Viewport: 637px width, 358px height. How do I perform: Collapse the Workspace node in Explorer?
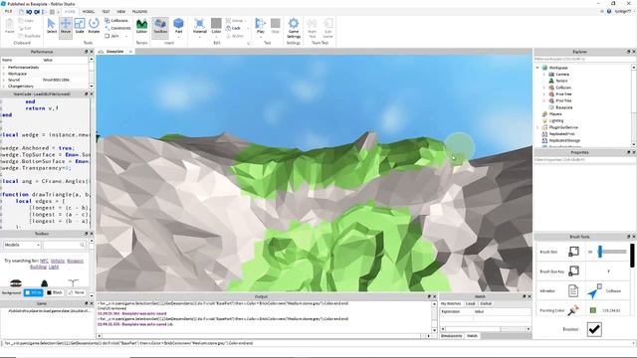point(537,68)
